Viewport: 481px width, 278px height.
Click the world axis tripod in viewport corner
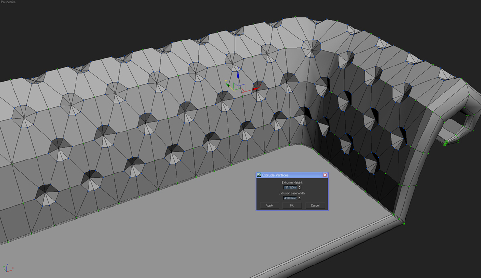[x=8, y=267]
